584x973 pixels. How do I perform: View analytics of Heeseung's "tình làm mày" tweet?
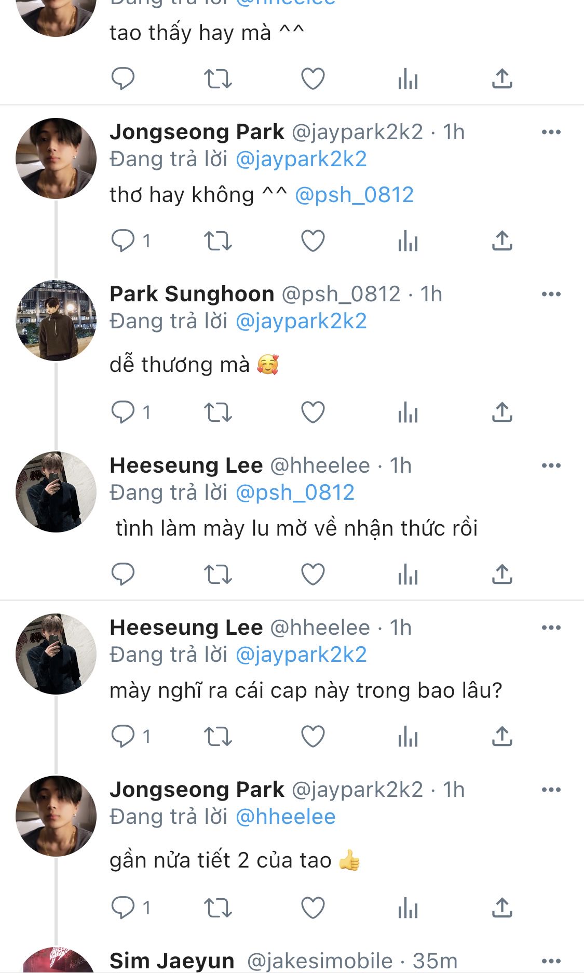pyautogui.click(x=408, y=575)
